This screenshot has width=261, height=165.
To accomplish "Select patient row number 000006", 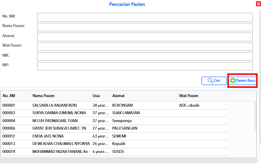I will click(x=9, y=128).
